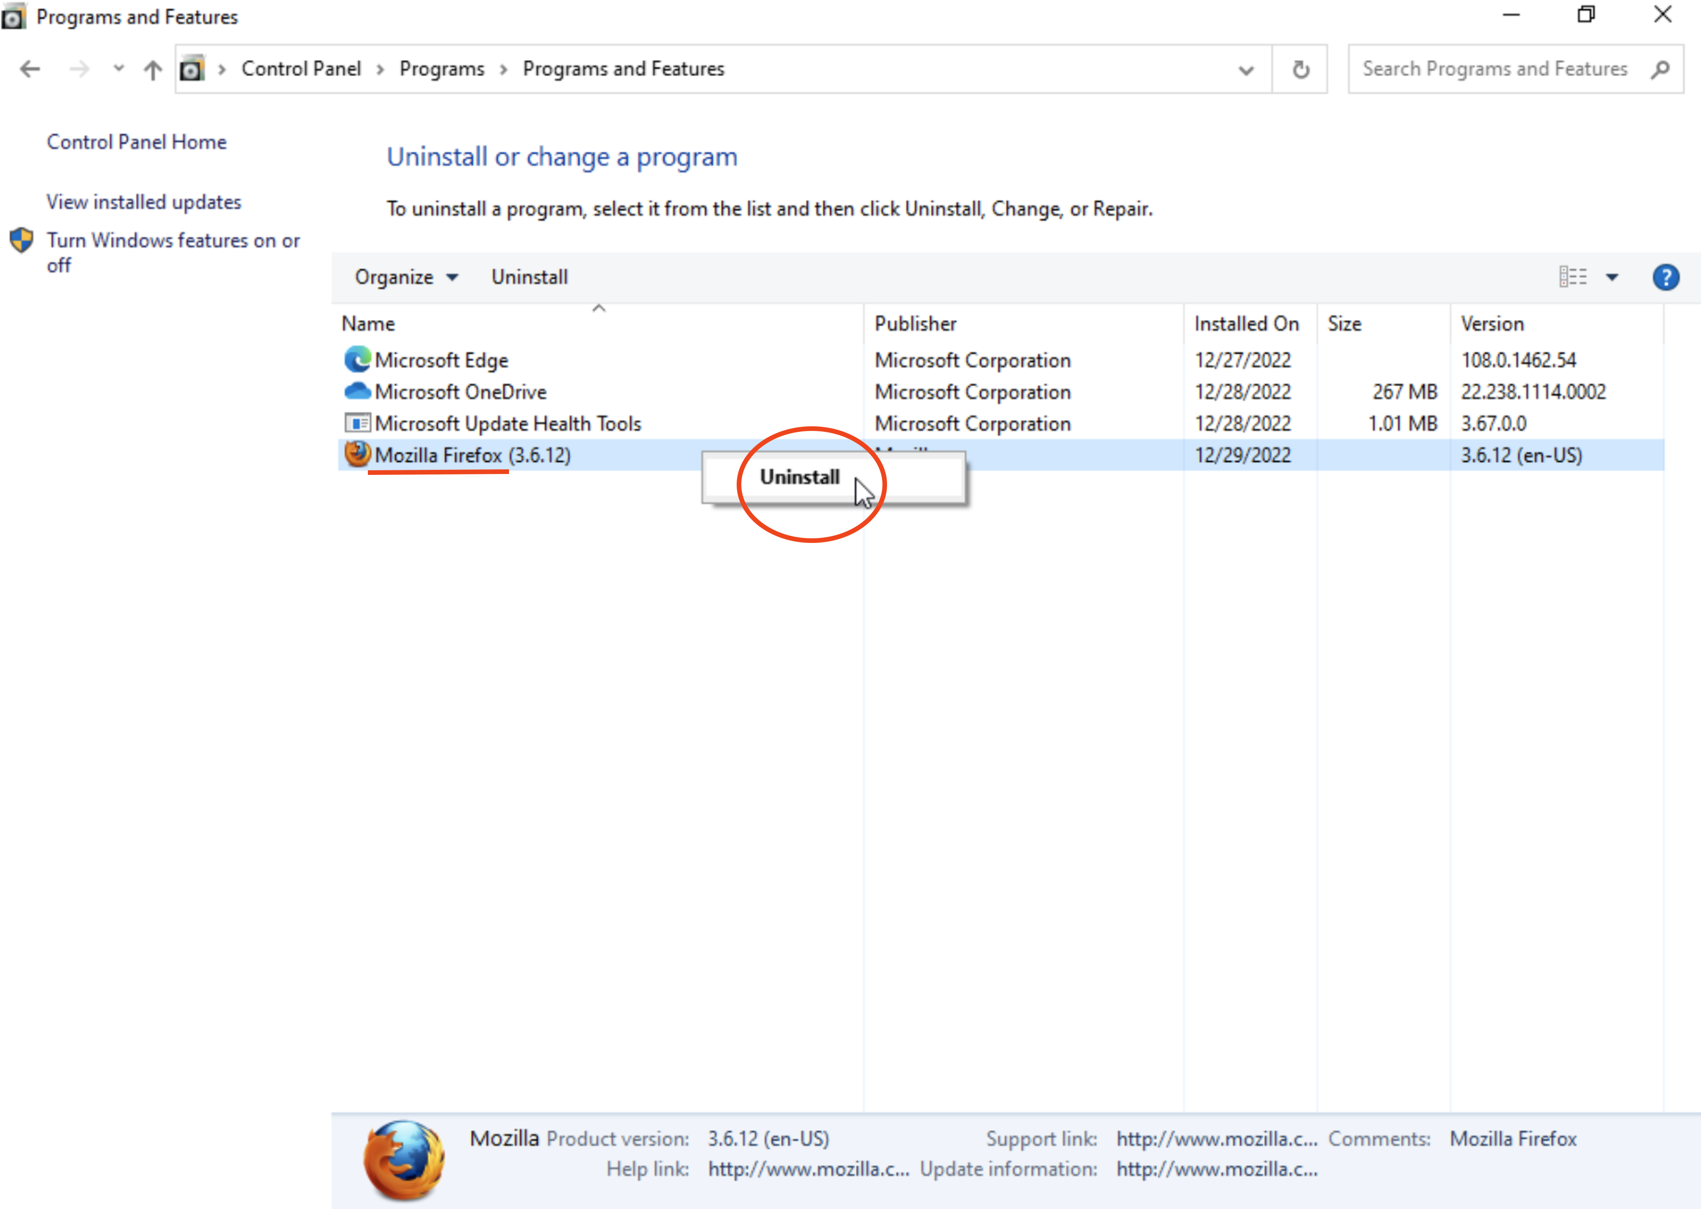Click Uninstall in the toolbar
1701x1209 pixels.
529,277
